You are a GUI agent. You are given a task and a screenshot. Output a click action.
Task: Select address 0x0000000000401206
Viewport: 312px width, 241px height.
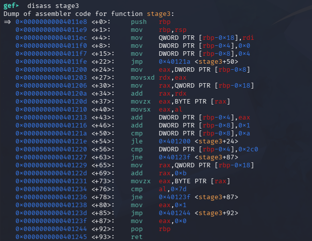click(x=51, y=86)
